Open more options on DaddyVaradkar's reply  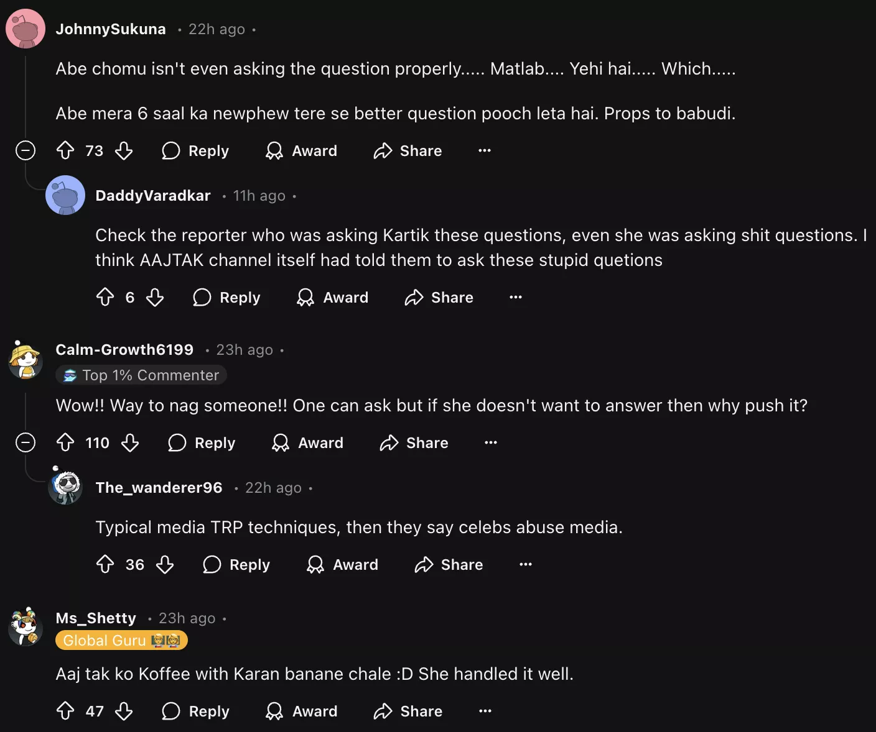[516, 297]
